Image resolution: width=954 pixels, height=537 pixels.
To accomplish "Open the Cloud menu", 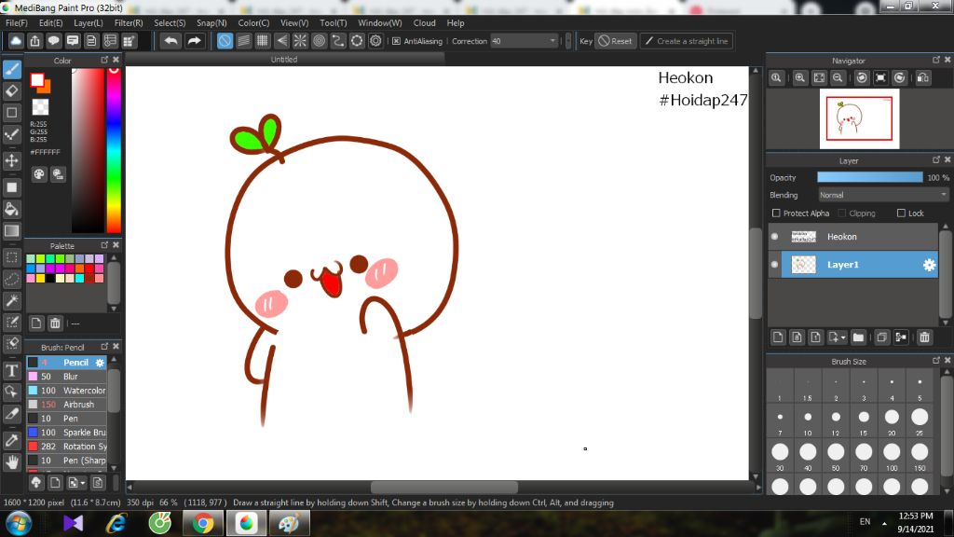I will click(424, 22).
